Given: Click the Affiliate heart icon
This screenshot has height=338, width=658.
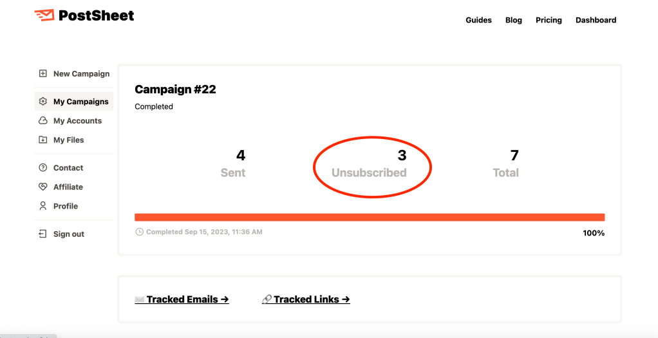Looking at the screenshot, I should [x=43, y=187].
